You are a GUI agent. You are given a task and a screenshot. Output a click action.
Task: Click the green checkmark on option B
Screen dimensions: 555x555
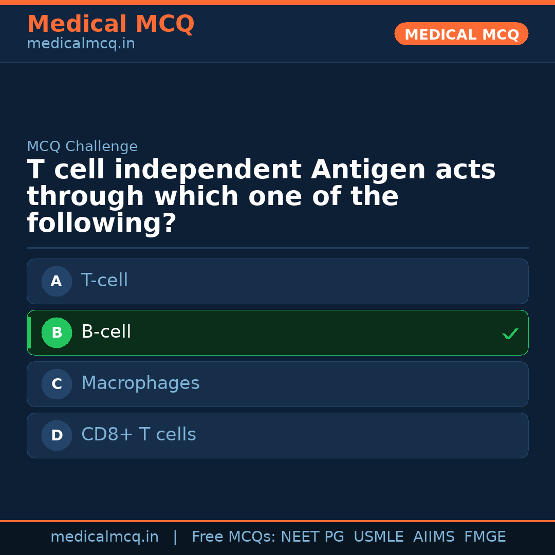click(510, 334)
